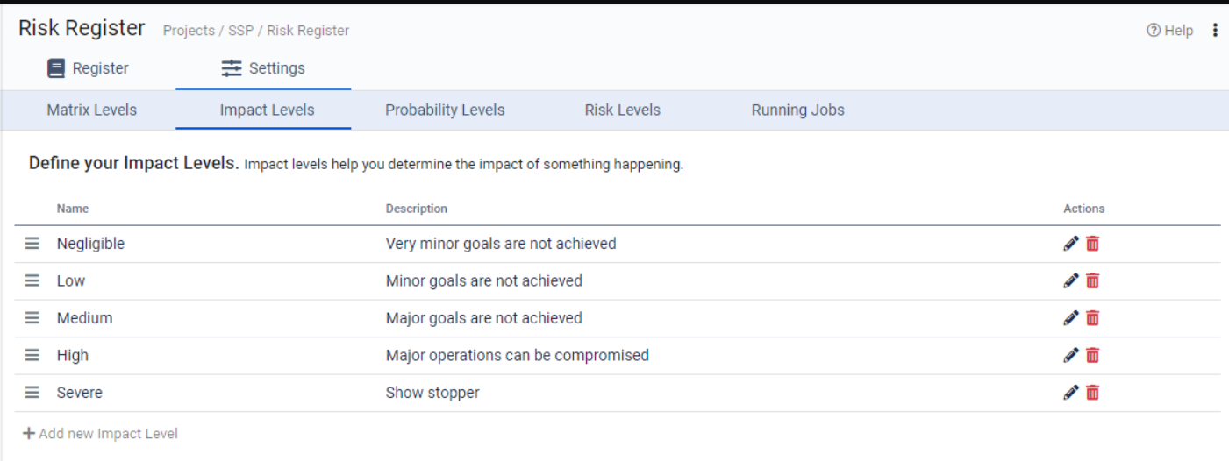Screen dimensions: 1229x461
Task: Open the three-dot more options menu
Action: click(x=1215, y=31)
